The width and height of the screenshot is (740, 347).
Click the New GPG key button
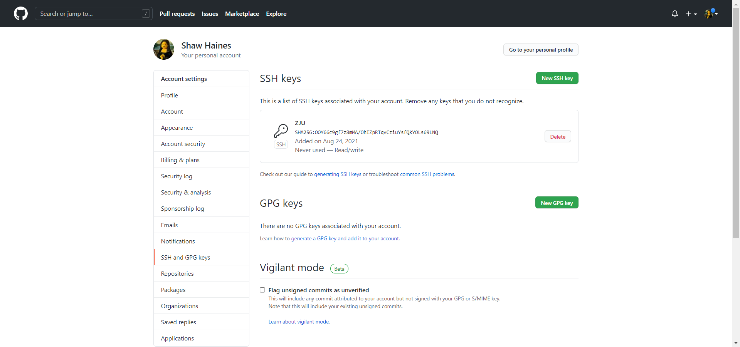(557, 203)
